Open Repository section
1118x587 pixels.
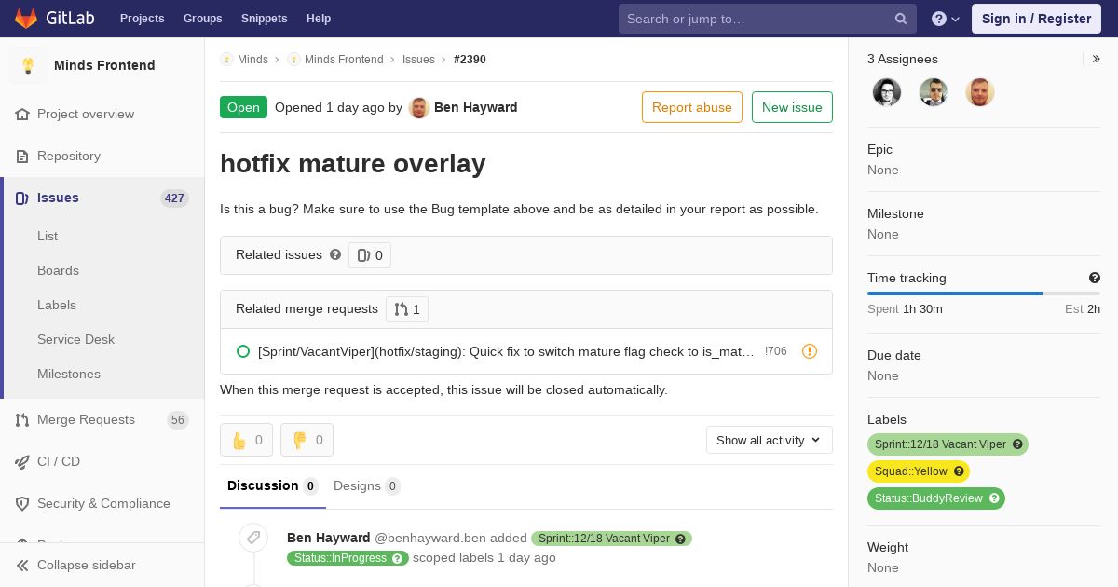69,156
